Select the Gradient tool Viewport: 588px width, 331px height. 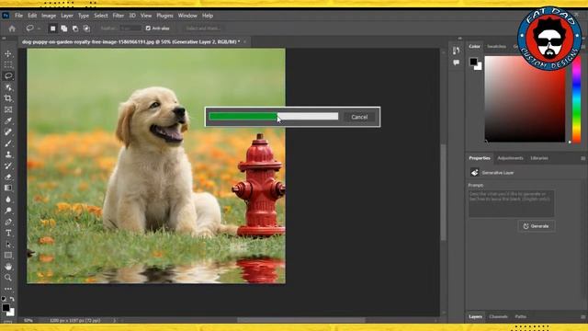point(8,188)
